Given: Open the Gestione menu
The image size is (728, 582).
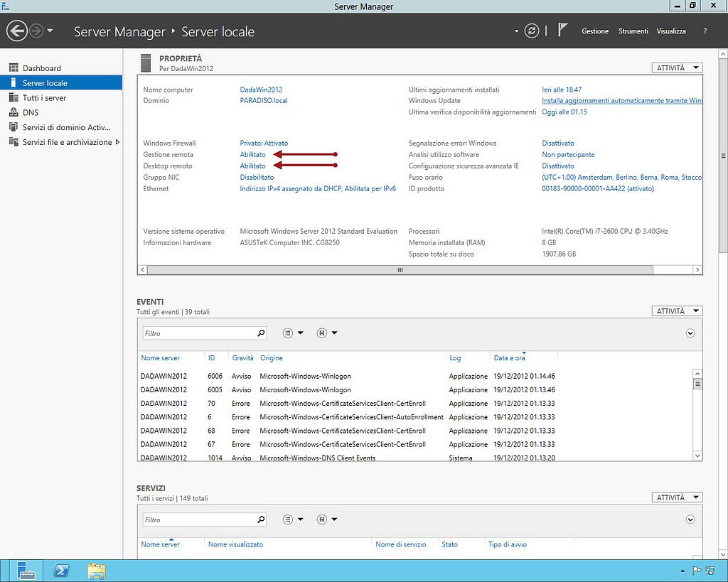Looking at the screenshot, I should click(595, 31).
